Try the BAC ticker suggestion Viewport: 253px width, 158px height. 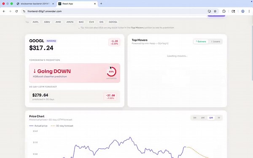(x=81, y=22)
